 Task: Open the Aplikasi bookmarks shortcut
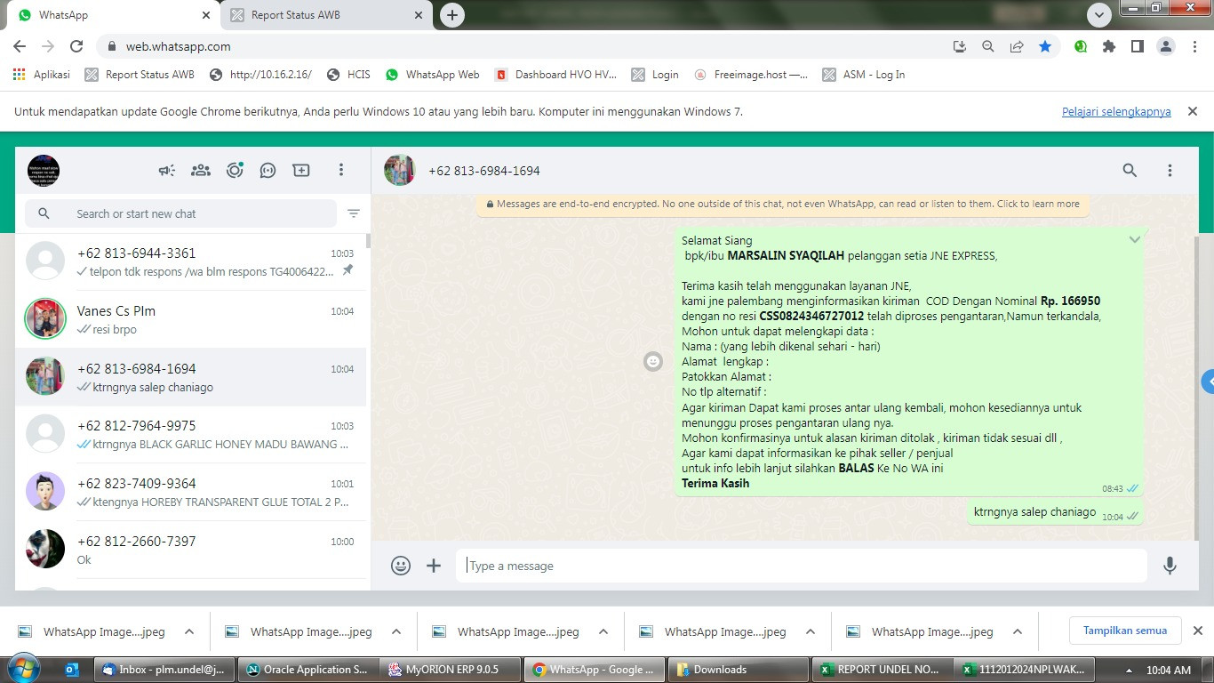[x=42, y=75]
